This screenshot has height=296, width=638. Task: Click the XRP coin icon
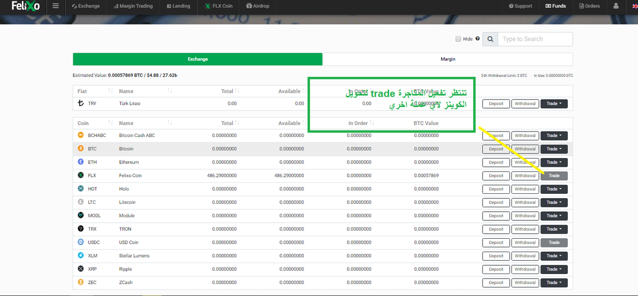click(81, 269)
